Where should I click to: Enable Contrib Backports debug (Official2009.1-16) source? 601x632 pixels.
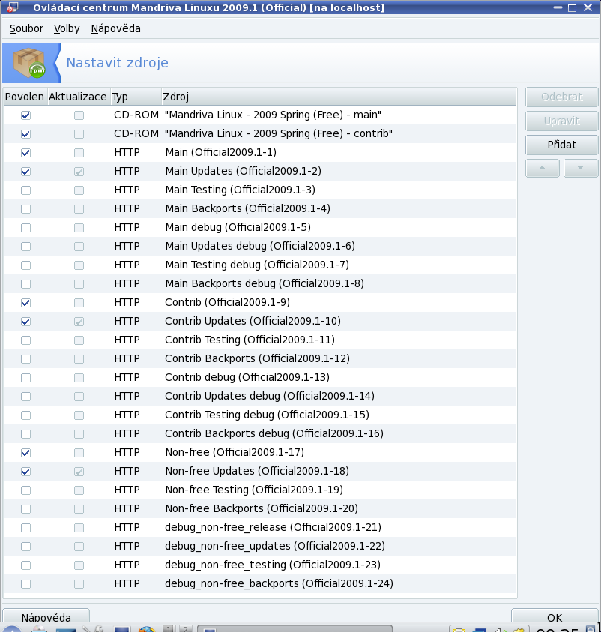(25, 433)
